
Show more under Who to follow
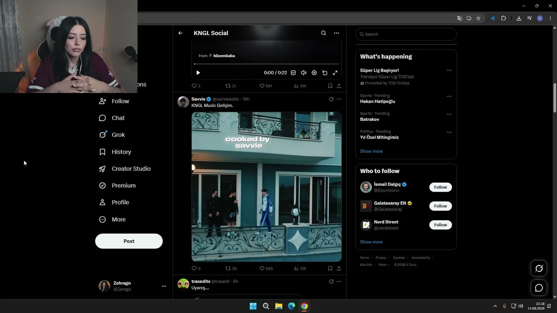(x=371, y=242)
